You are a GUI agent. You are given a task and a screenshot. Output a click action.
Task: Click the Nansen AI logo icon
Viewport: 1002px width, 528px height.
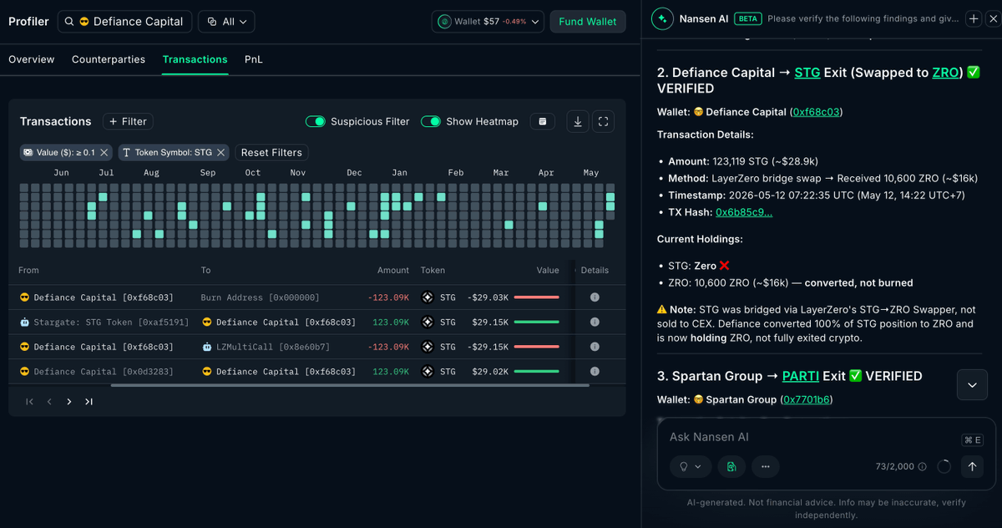[x=662, y=18]
